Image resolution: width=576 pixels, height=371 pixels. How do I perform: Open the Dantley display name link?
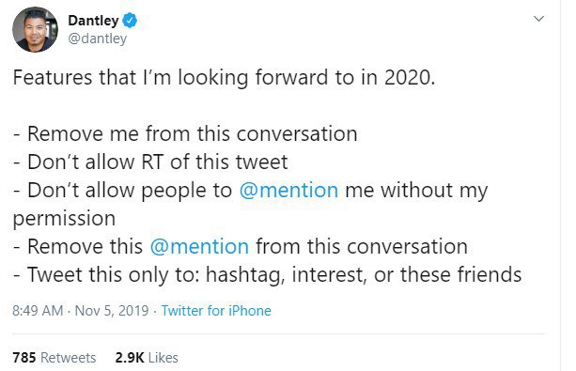click(93, 21)
